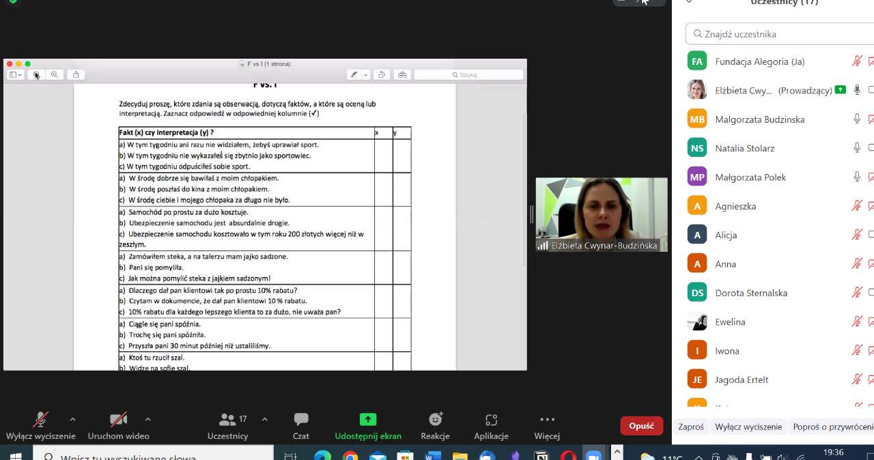
Task: Select participant name Alicja
Action: tap(726, 235)
